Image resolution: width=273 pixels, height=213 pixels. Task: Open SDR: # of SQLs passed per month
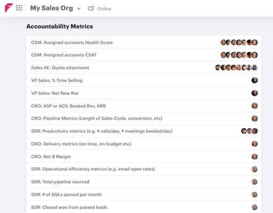[x=144, y=194]
